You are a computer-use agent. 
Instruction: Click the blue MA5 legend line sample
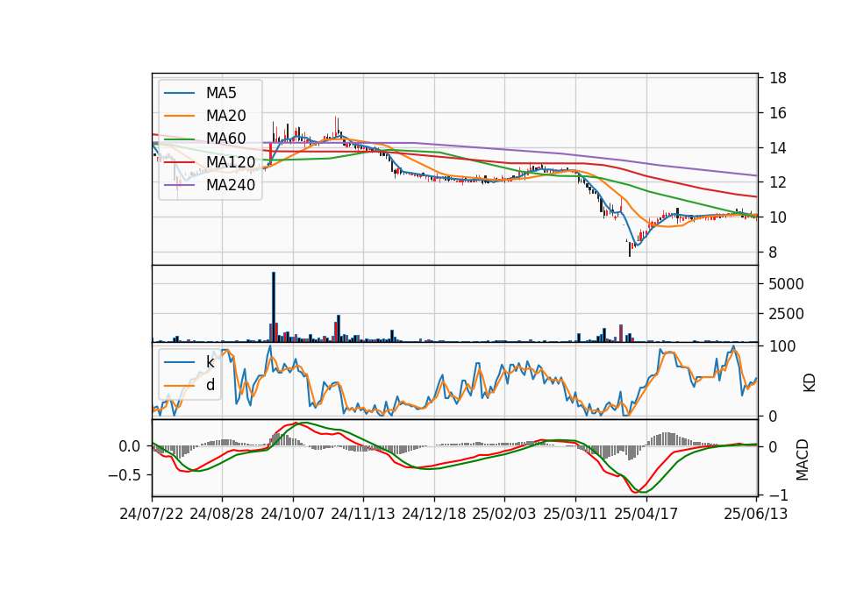tap(179, 94)
